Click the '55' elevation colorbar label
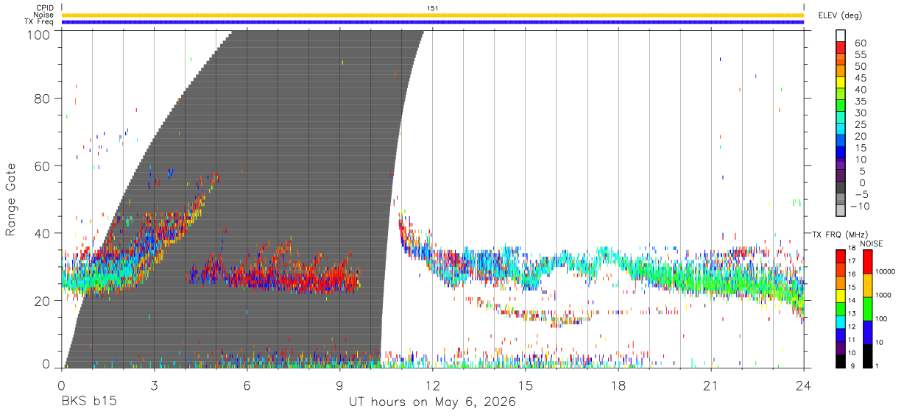Screen dimensions: 904x417 pyautogui.click(x=860, y=55)
